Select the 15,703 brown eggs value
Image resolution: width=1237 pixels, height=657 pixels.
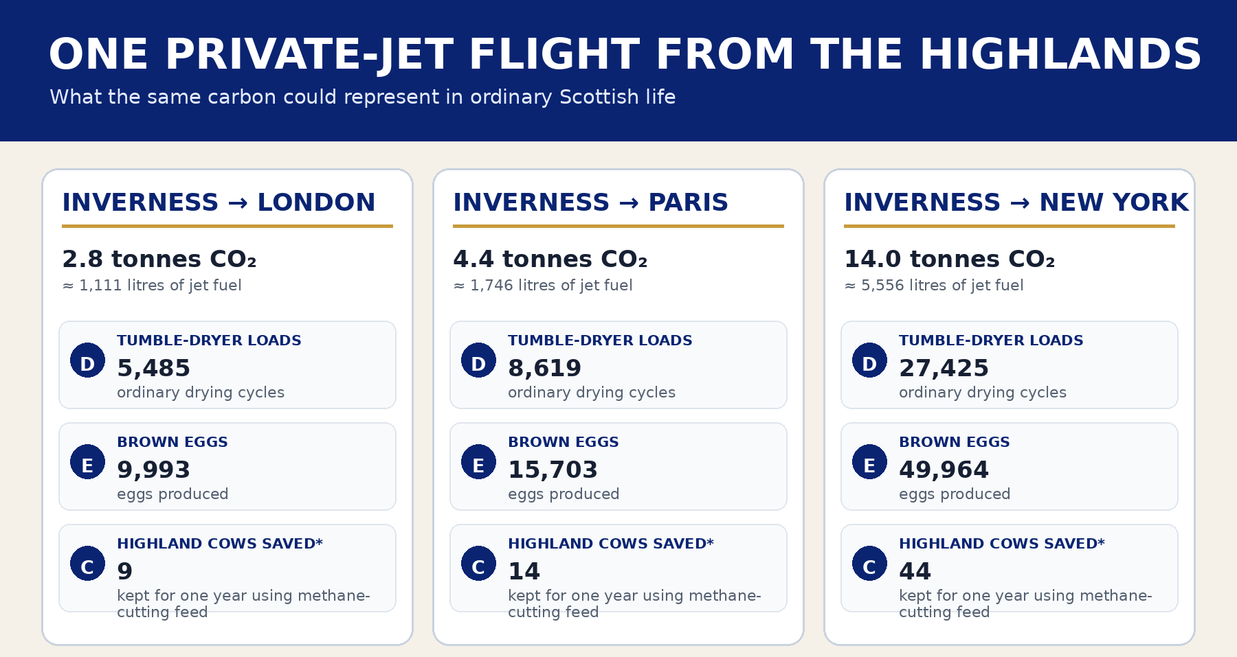point(553,470)
